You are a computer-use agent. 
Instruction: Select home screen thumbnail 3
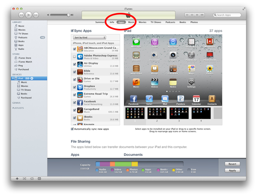[x=179, y=113]
